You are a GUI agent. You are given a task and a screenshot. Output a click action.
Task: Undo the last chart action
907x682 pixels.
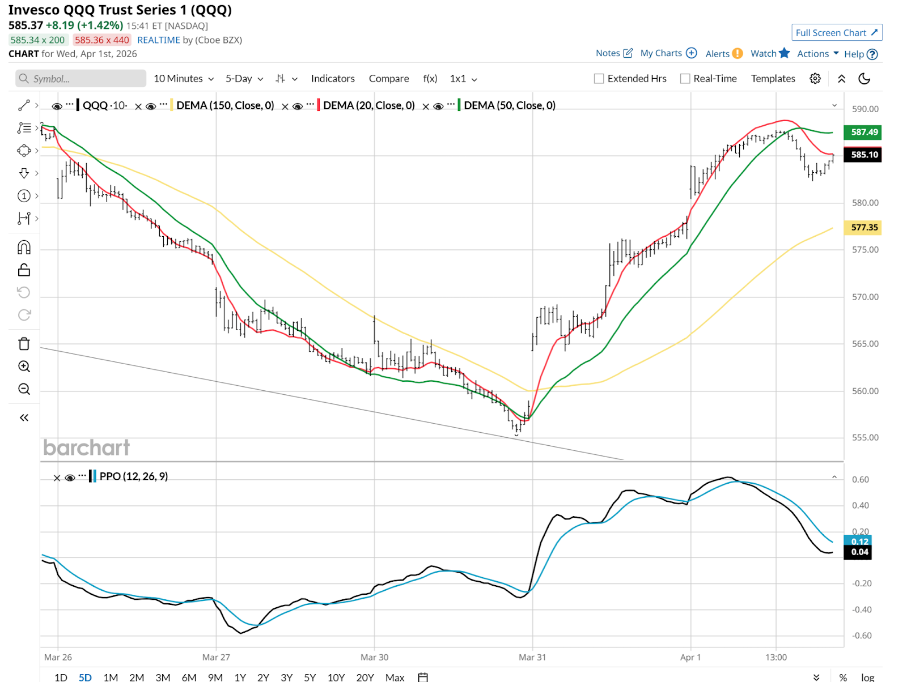point(24,292)
